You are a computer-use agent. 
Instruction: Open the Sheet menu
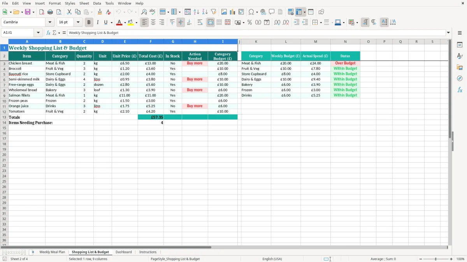point(84,3)
